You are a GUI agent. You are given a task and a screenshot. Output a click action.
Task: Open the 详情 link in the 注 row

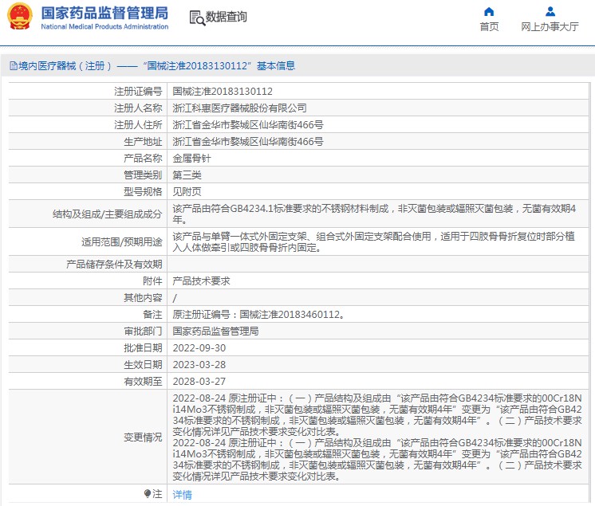click(x=182, y=495)
